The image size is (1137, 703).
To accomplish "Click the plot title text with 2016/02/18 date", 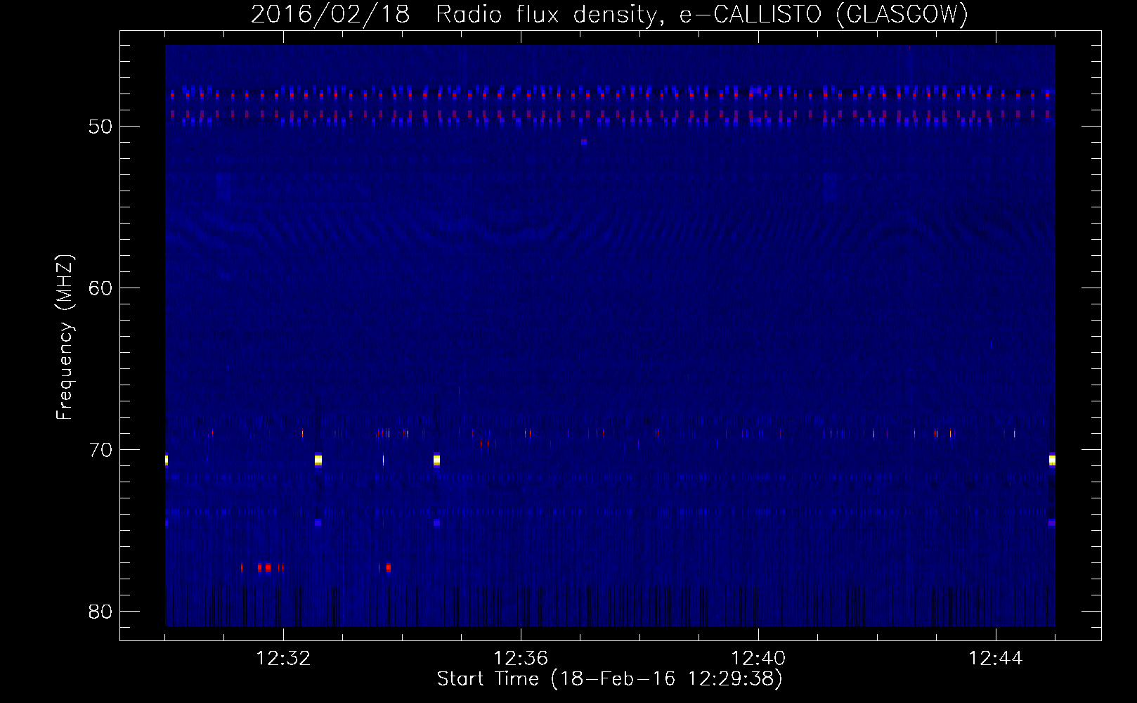I will [609, 14].
